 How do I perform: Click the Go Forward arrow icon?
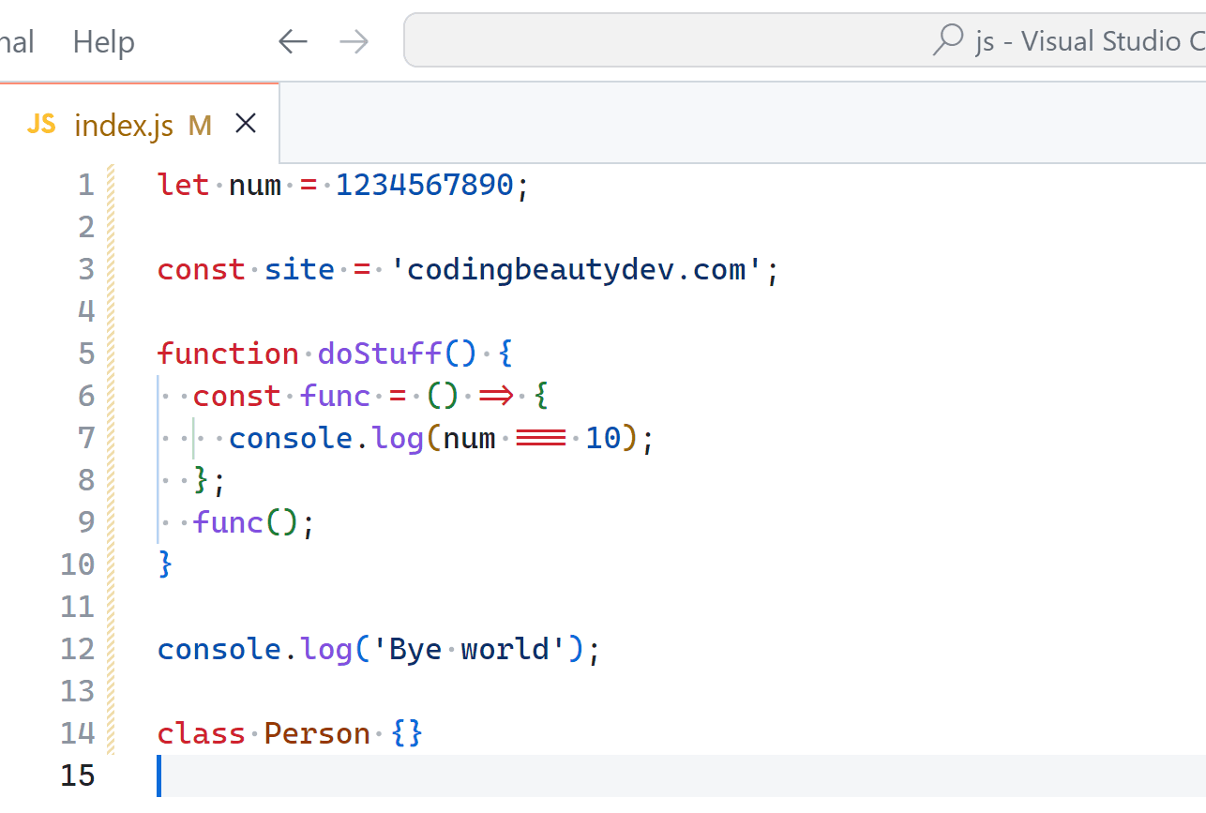pyautogui.click(x=354, y=41)
